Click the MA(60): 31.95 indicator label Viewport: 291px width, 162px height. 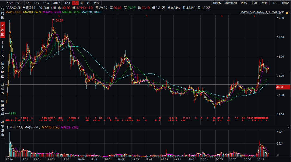(71, 12)
